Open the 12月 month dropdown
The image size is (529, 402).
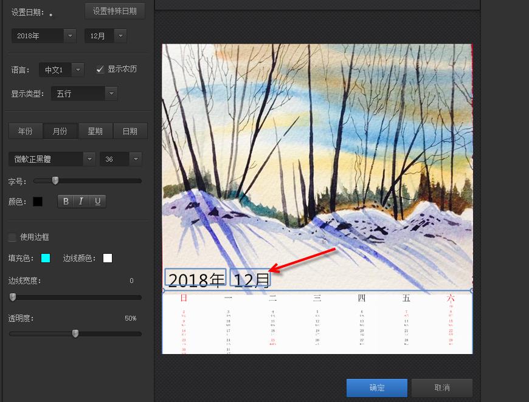pos(106,36)
